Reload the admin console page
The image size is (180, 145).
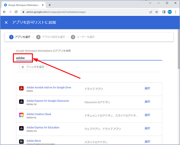(x=16, y=12)
